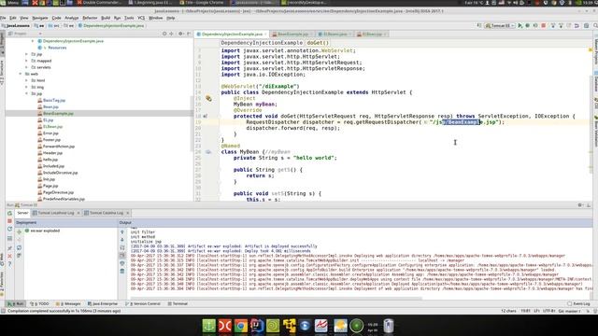598x336 pixels.
Task: Open the Version Control tool window
Action: coord(143,303)
